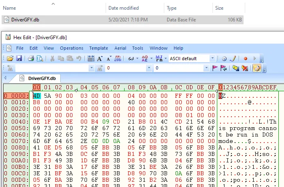The width and height of the screenshot is (284, 187).
Task: Select the DriverGFY.db document tab
Action: coord(38,78)
